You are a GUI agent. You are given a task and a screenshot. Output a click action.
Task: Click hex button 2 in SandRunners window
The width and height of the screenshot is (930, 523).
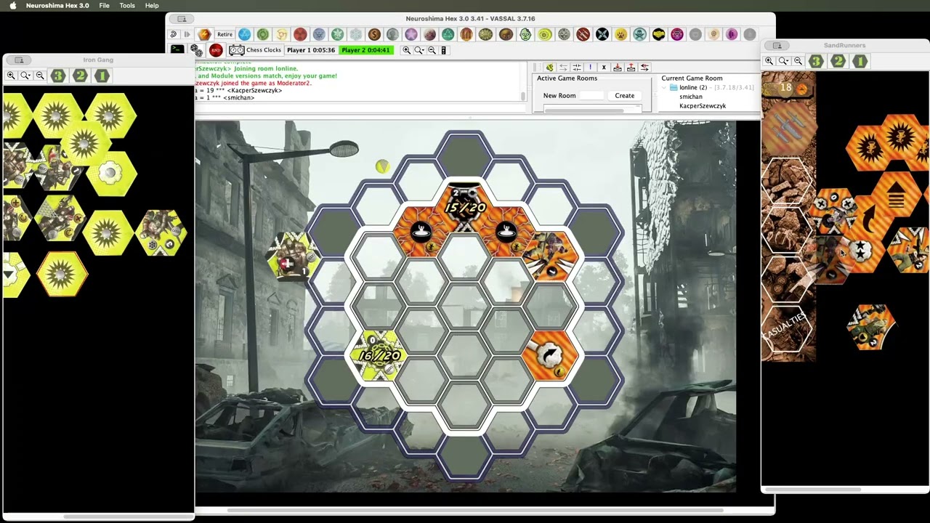pos(838,61)
